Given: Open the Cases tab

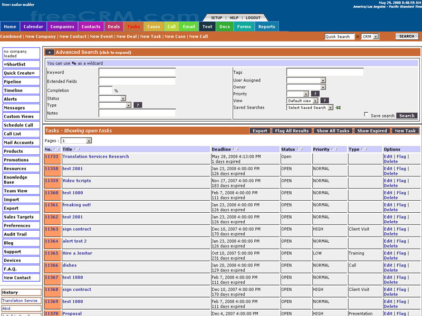Looking at the screenshot, I should pos(154,27).
